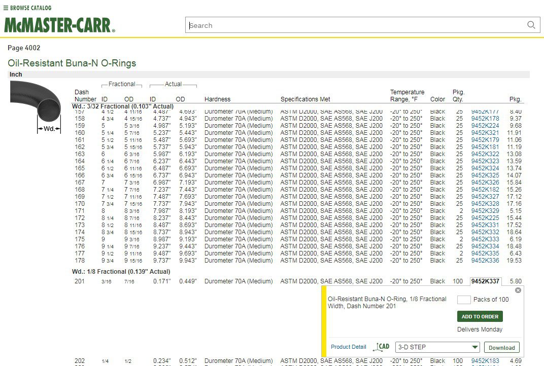Click the 1/8 Fractional width group heading

click(121, 272)
